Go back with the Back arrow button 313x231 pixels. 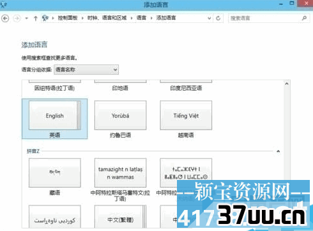pyautogui.click(x=5, y=19)
